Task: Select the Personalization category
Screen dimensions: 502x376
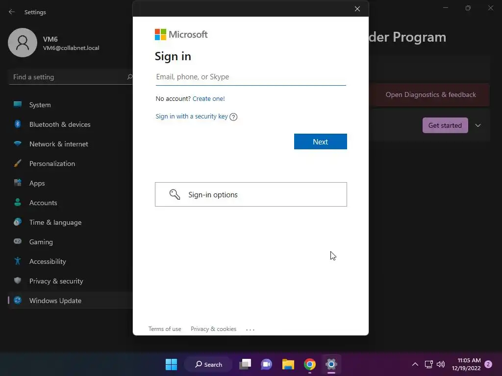Action: coord(71,164)
